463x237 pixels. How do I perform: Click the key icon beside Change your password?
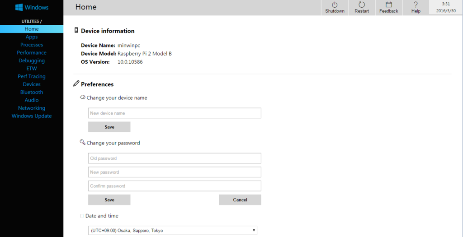pos(83,142)
